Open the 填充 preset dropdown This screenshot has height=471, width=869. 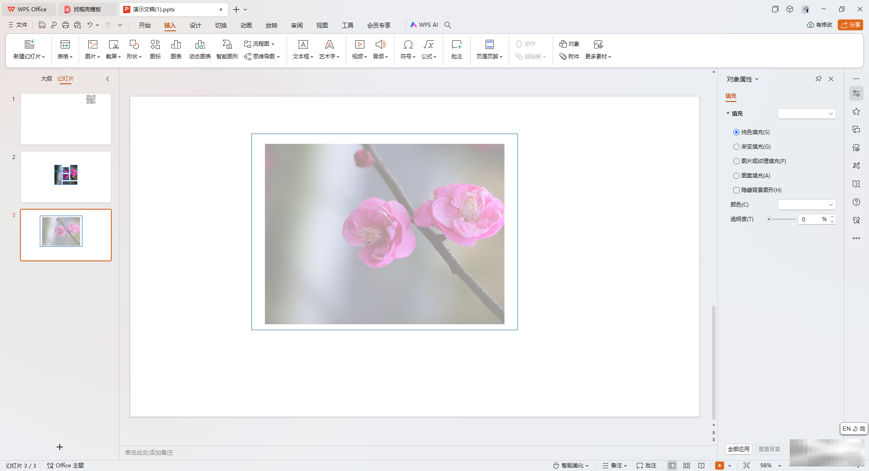pos(807,114)
